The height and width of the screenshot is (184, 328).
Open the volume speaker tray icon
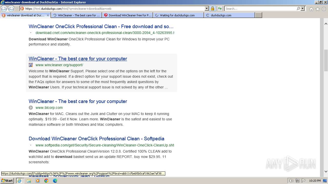291,181
